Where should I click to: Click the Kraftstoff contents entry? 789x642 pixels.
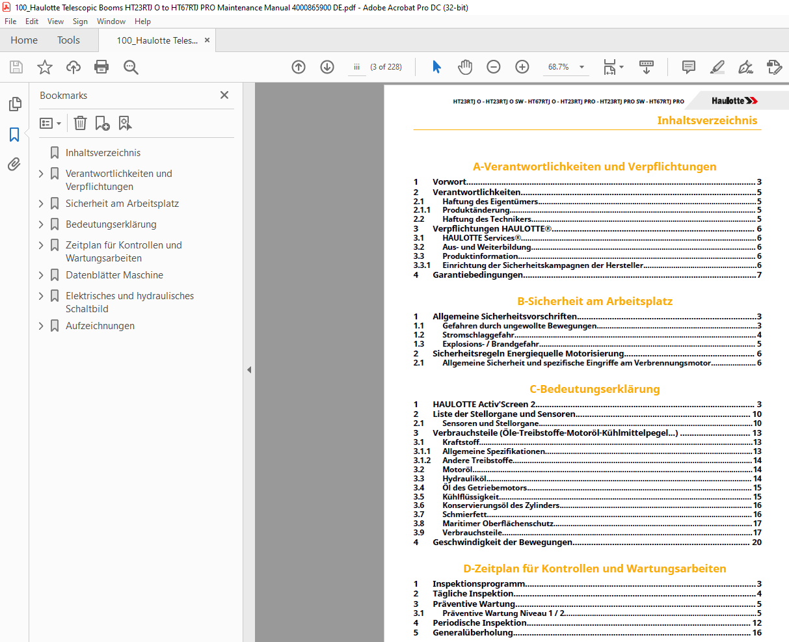pos(587,442)
